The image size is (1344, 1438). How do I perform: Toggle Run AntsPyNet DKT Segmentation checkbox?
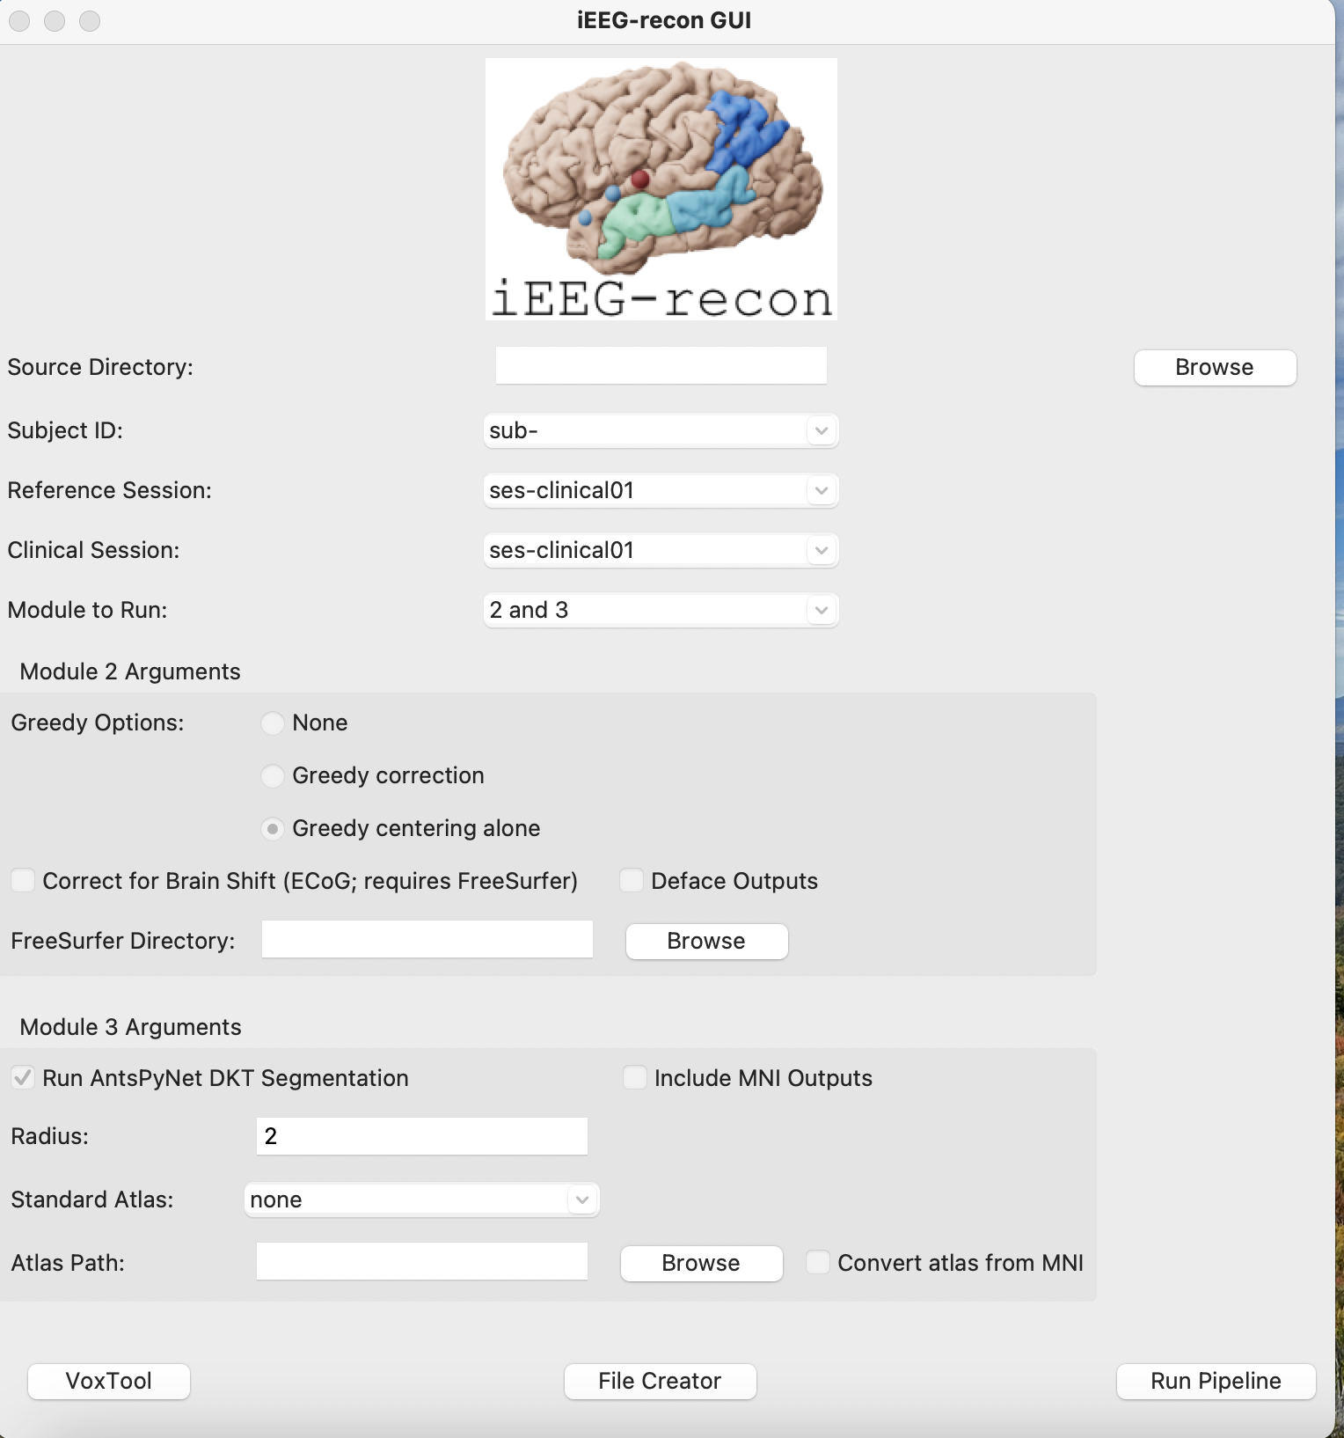click(x=23, y=1077)
